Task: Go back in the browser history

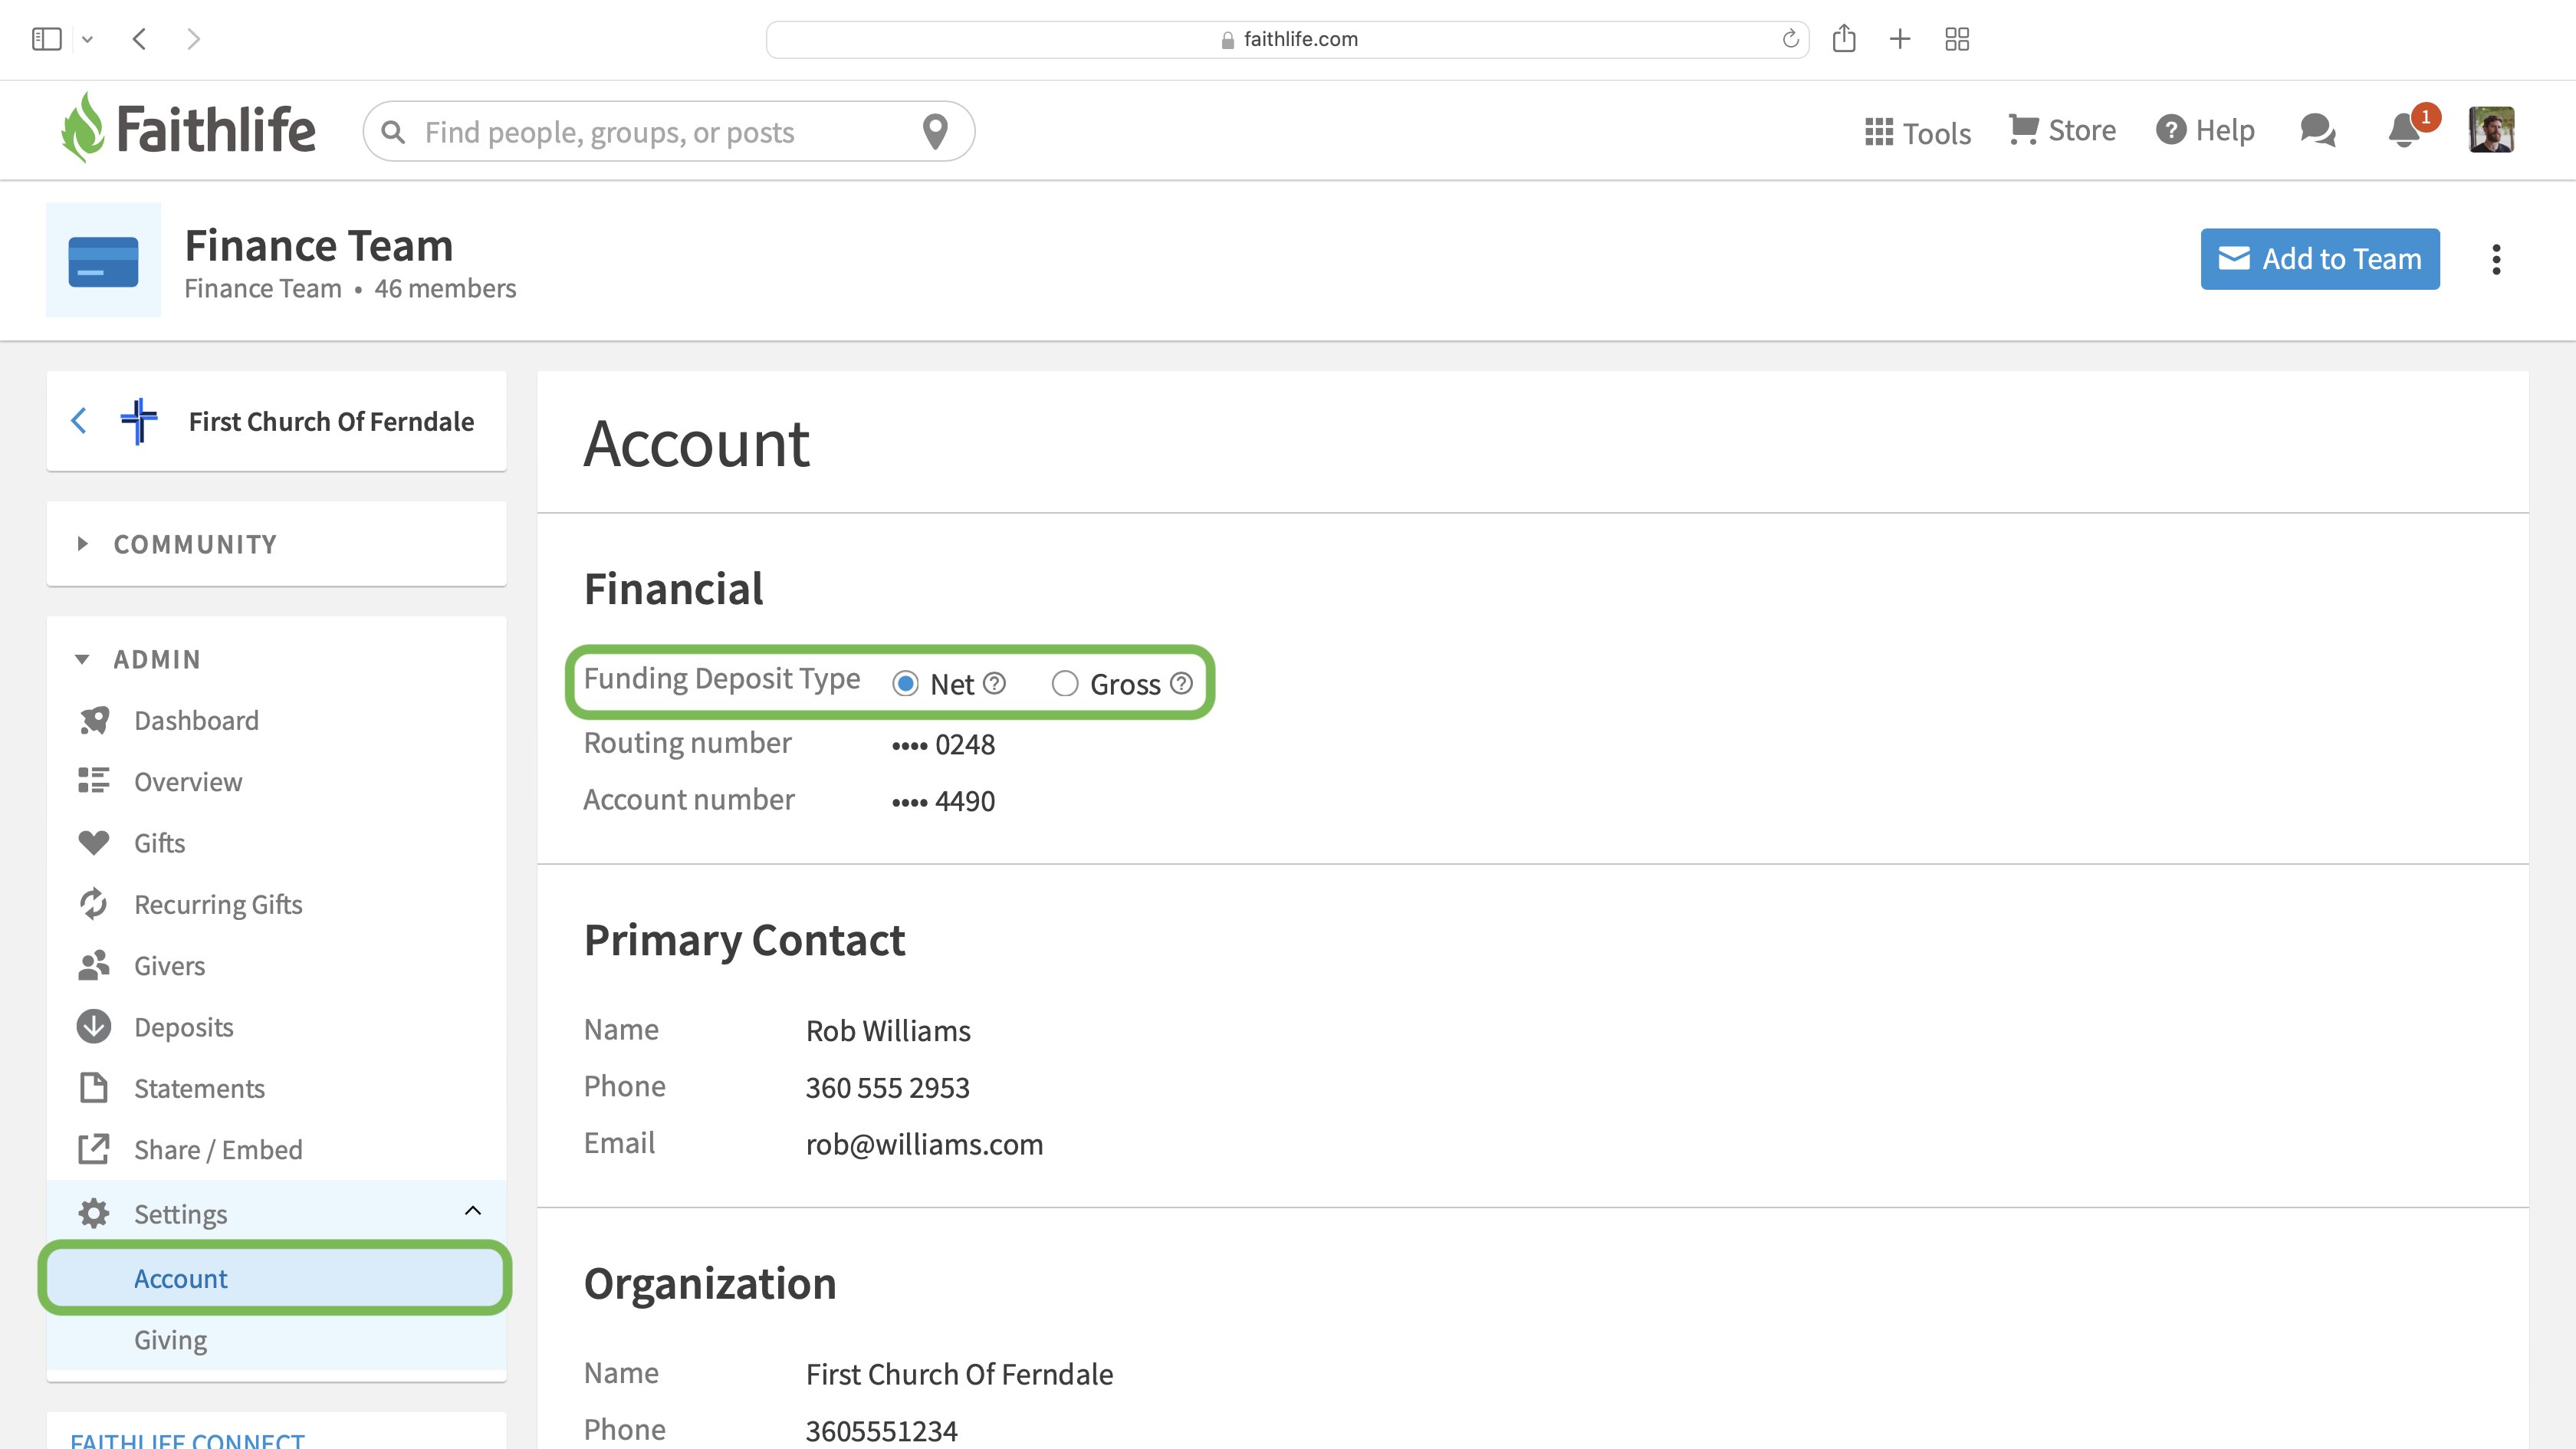Action: point(140,39)
